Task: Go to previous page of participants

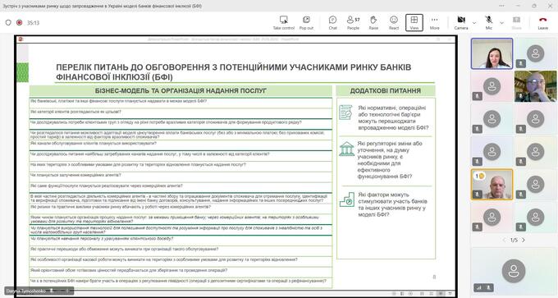Action: pos(504,240)
